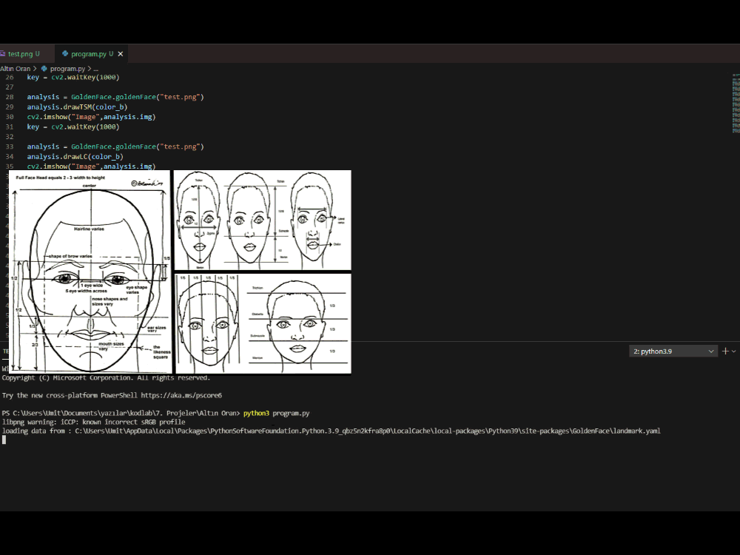Select the program.py editor tab
Image resolution: width=740 pixels, height=555 pixels.
[92, 54]
